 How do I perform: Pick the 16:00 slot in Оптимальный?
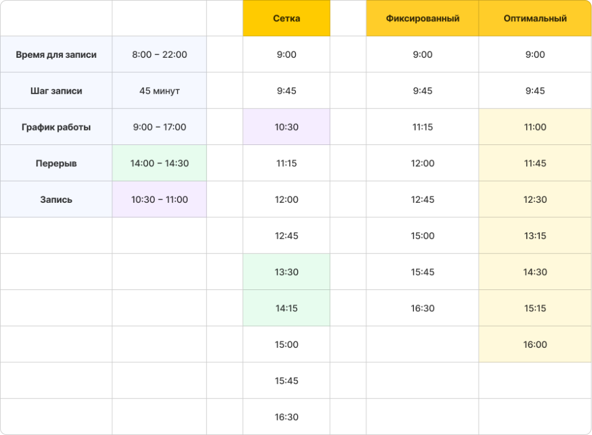point(535,344)
